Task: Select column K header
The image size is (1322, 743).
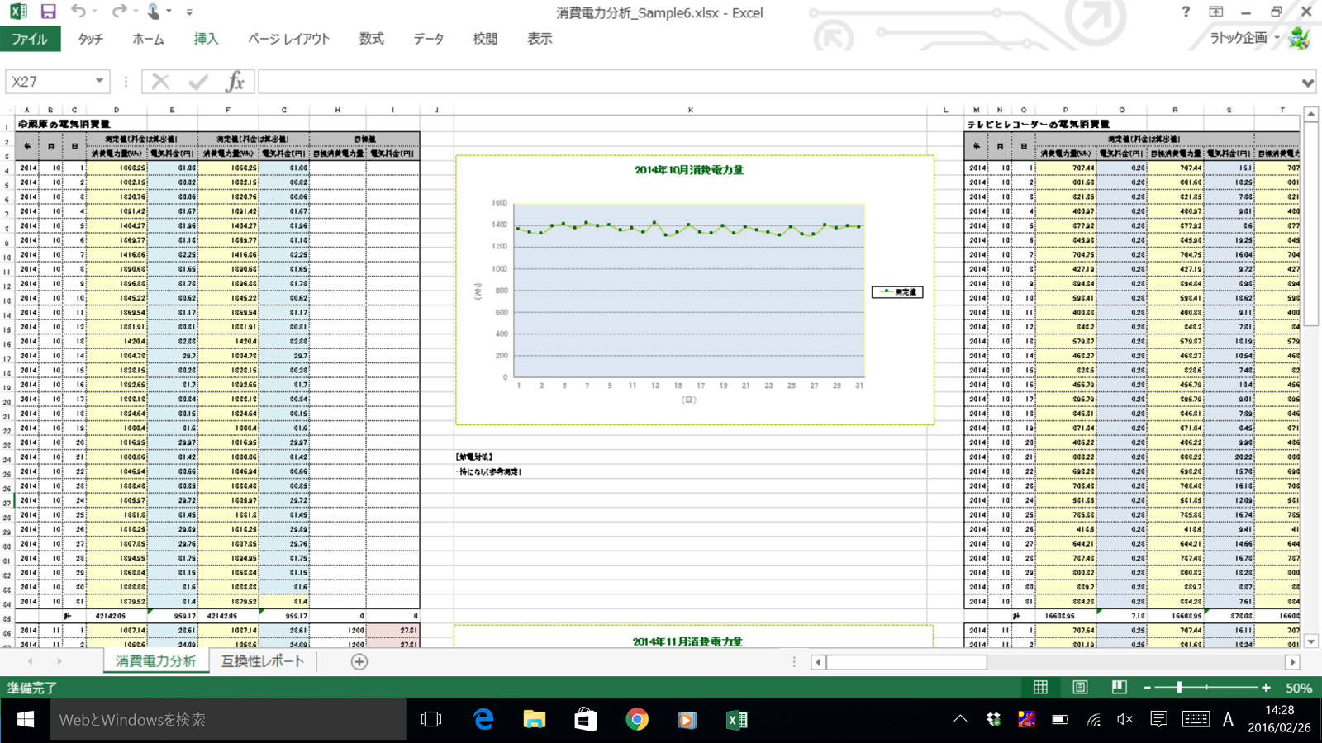Action: pyautogui.click(x=691, y=110)
